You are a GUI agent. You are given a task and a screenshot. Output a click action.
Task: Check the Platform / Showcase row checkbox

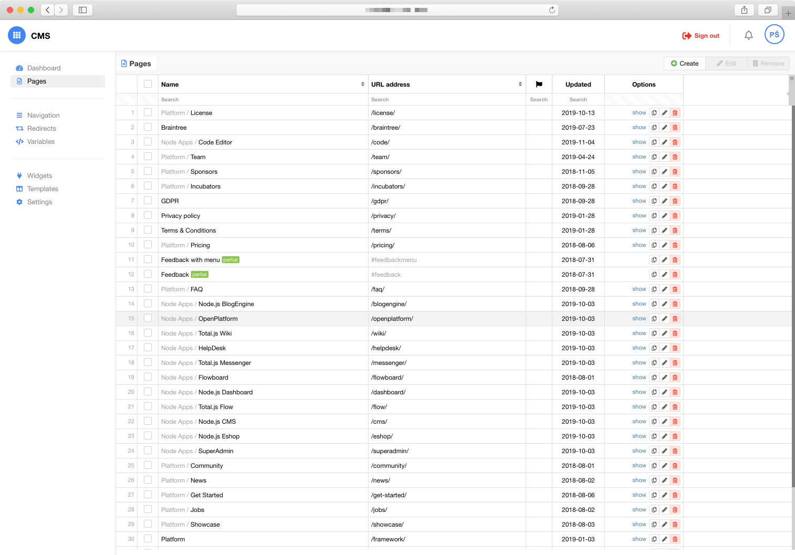coord(148,524)
